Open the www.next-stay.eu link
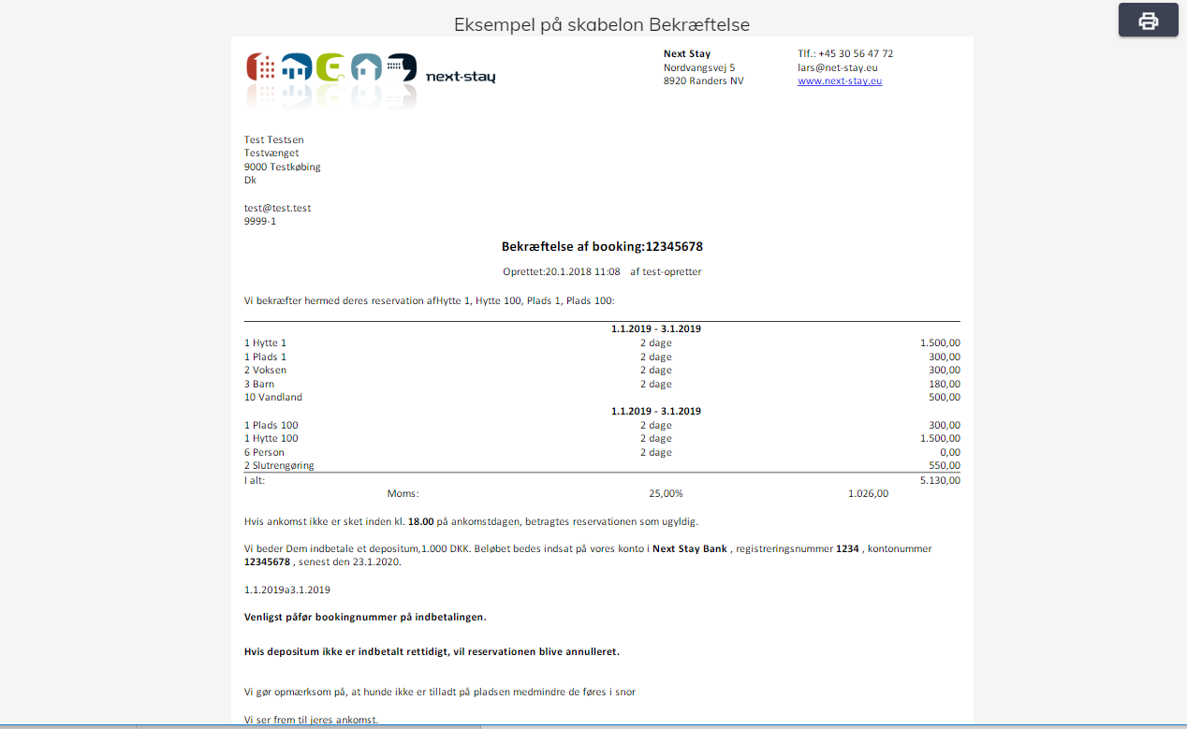Viewport: 1187px width, 729px height. (x=840, y=81)
